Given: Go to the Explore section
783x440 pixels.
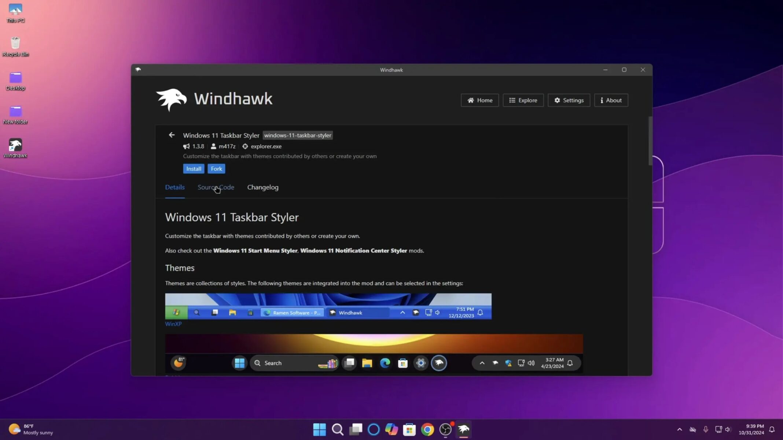Looking at the screenshot, I should click(x=523, y=100).
